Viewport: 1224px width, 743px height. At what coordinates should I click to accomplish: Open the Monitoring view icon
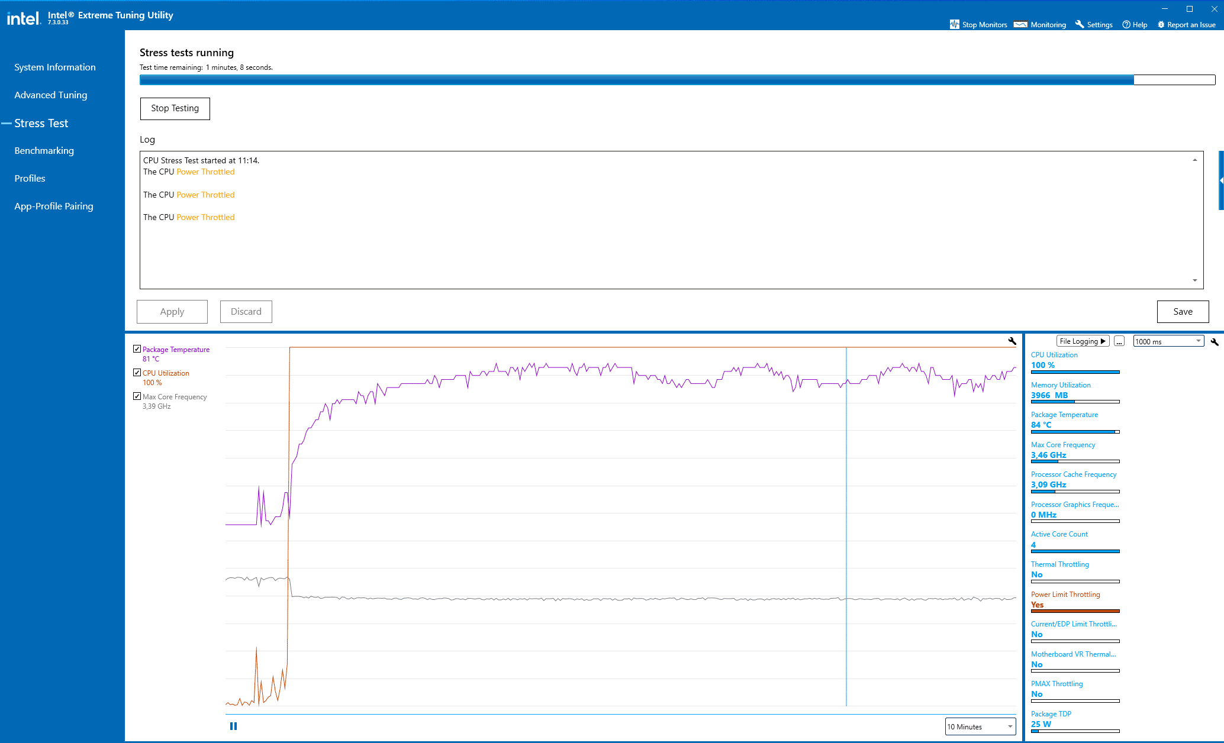click(x=1020, y=24)
